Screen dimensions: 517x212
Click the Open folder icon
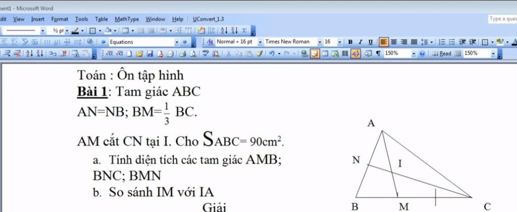[139, 53]
